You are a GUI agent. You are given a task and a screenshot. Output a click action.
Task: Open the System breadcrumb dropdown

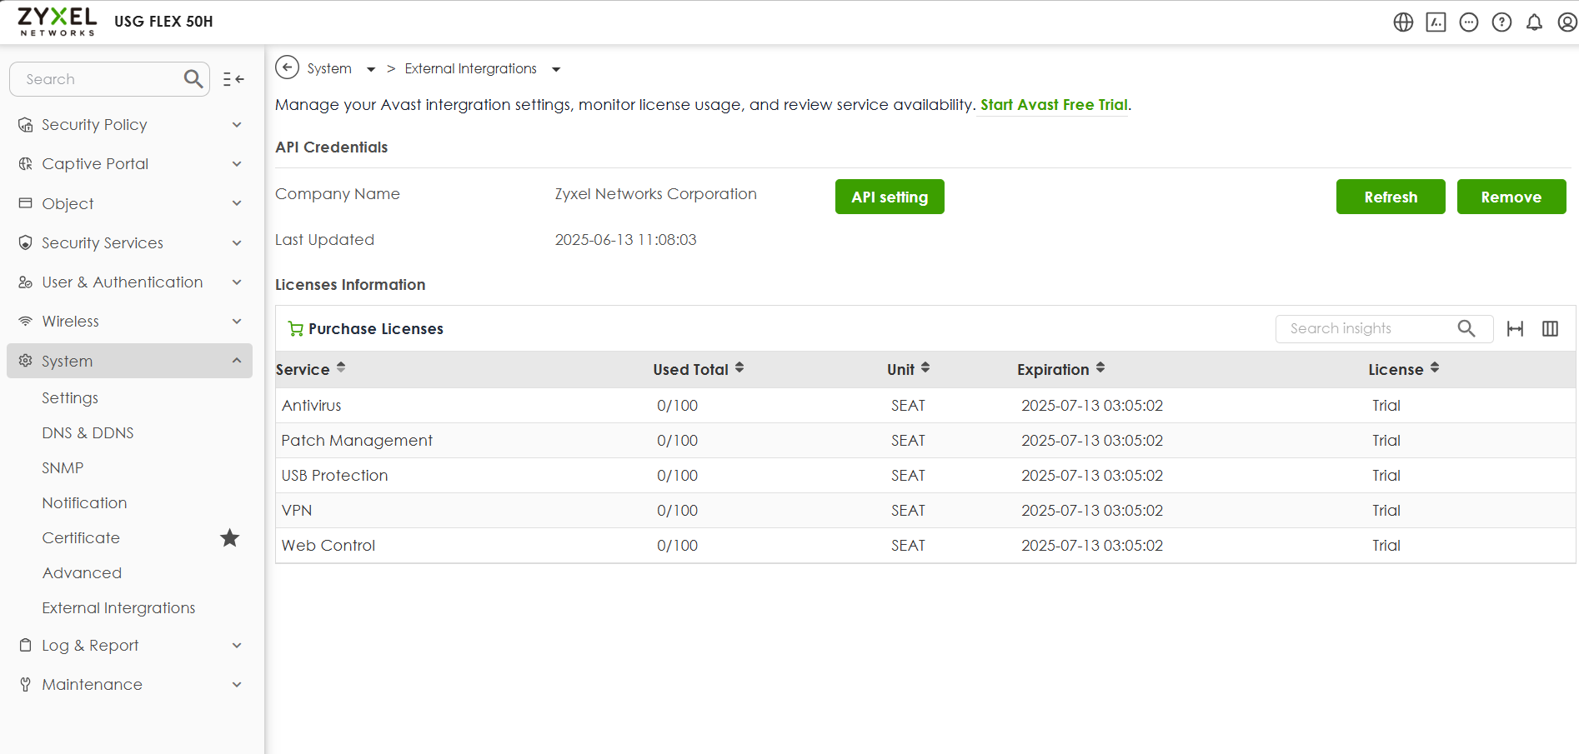tap(371, 69)
